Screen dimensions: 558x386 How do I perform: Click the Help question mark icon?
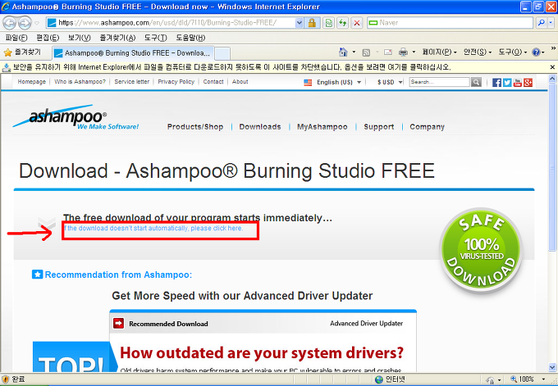pyautogui.click(x=536, y=52)
